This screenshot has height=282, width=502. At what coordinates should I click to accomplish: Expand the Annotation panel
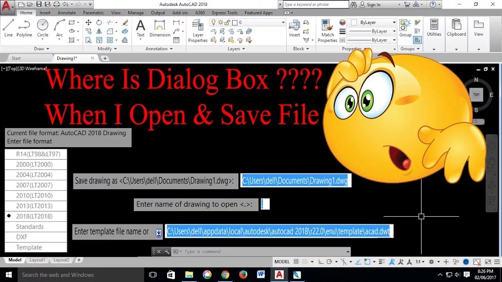(x=159, y=49)
